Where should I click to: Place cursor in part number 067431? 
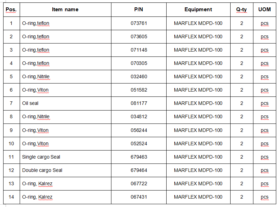[x=138, y=197]
